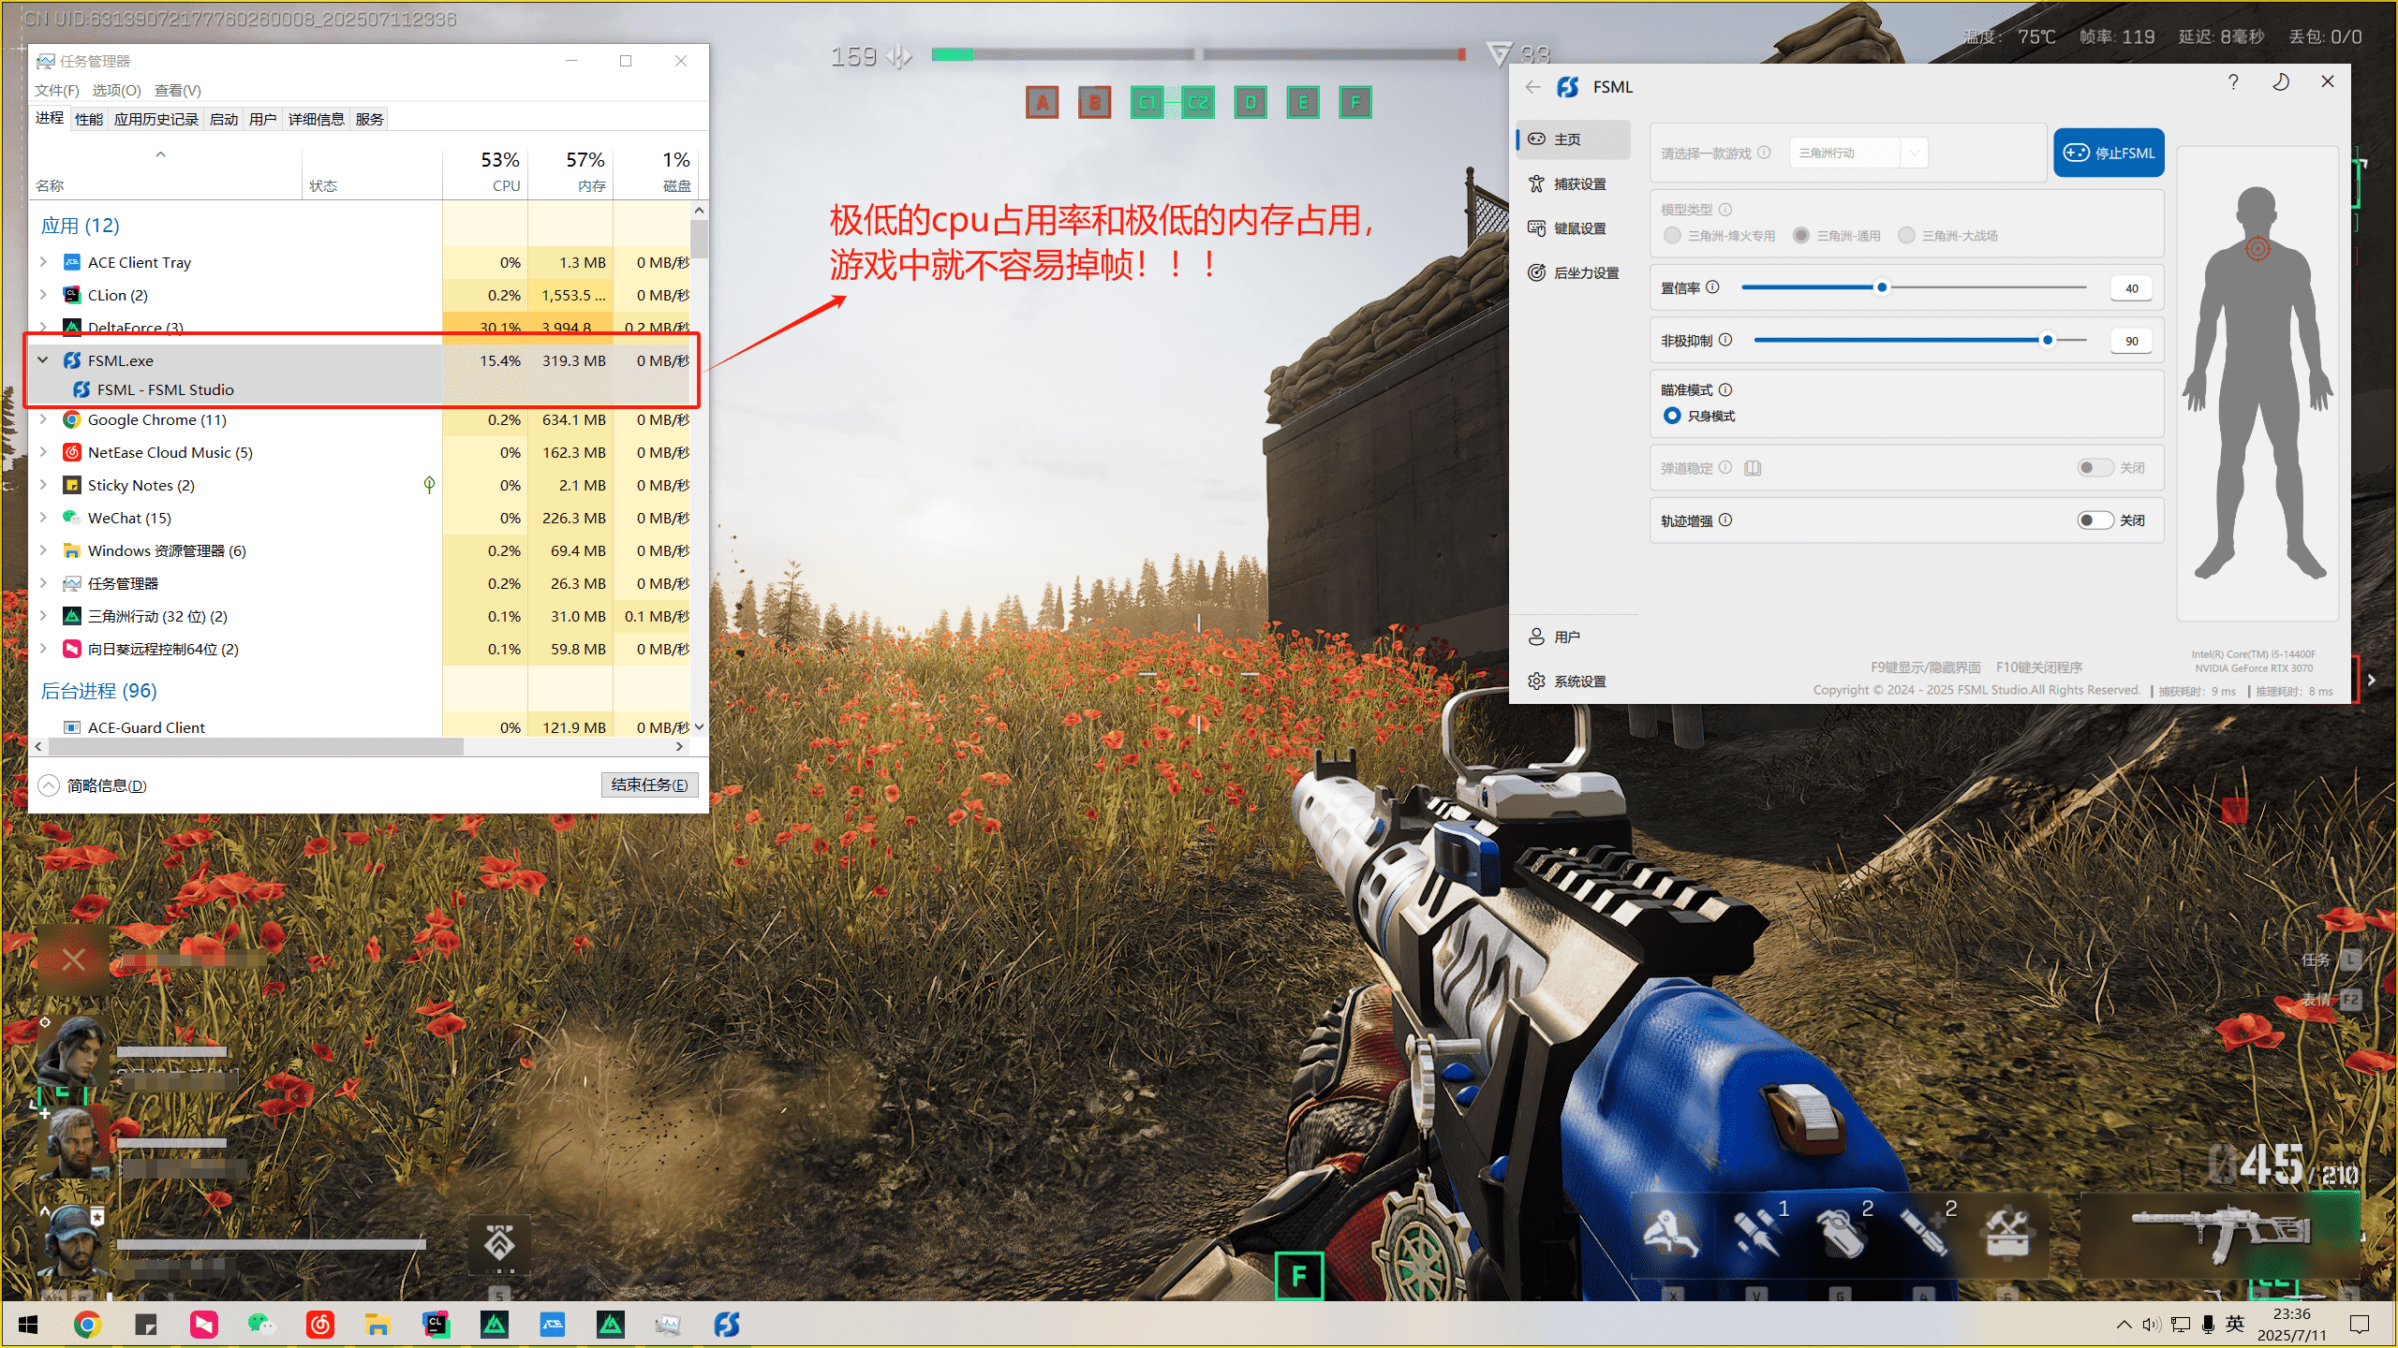Screen dimensions: 2398x1348
Task: Click the FSML back arrow
Action: (1532, 87)
